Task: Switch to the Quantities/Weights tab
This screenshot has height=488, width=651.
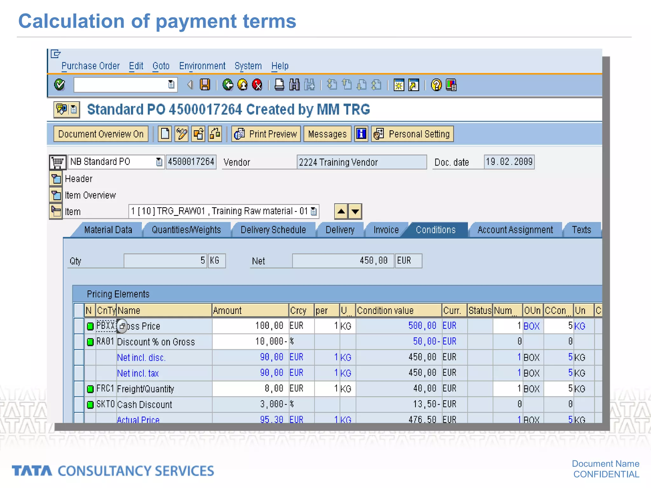Action: (x=186, y=230)
